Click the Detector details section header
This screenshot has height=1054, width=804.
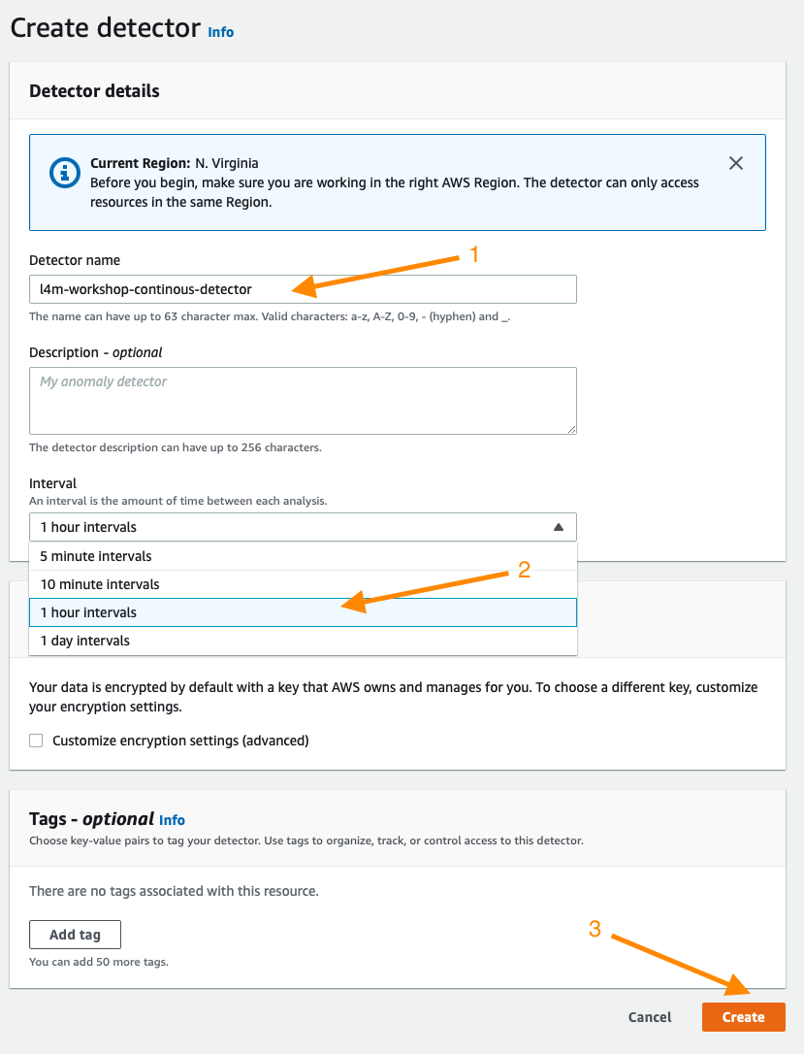(95, 91)
